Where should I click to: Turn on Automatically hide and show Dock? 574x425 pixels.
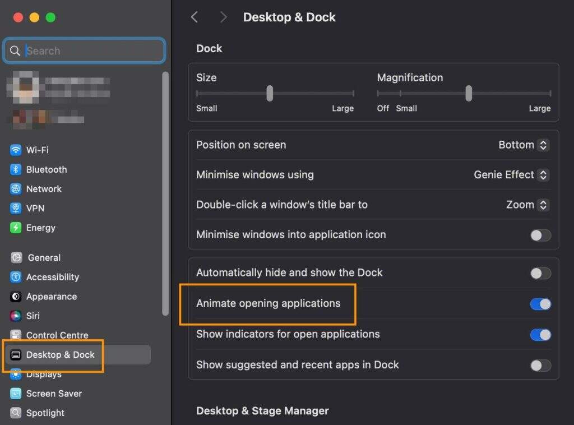(540, 273)
